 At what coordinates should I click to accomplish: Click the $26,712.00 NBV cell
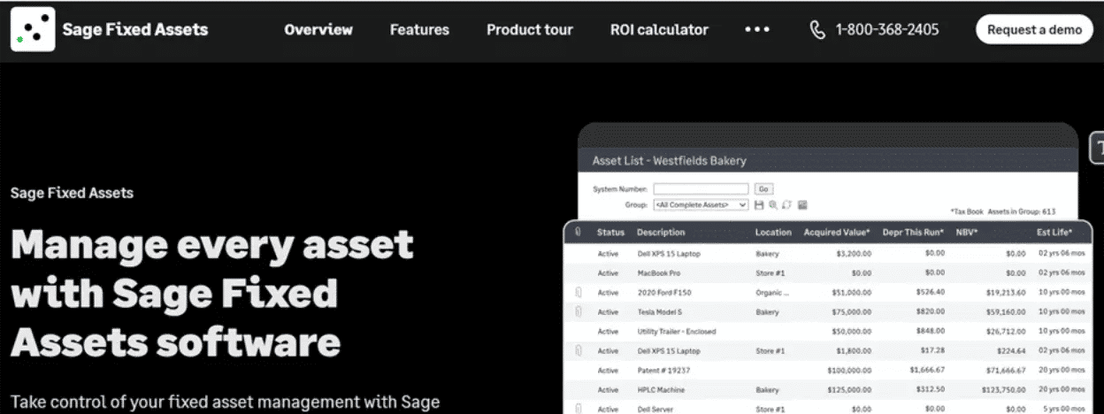(x=1006, y=332)
